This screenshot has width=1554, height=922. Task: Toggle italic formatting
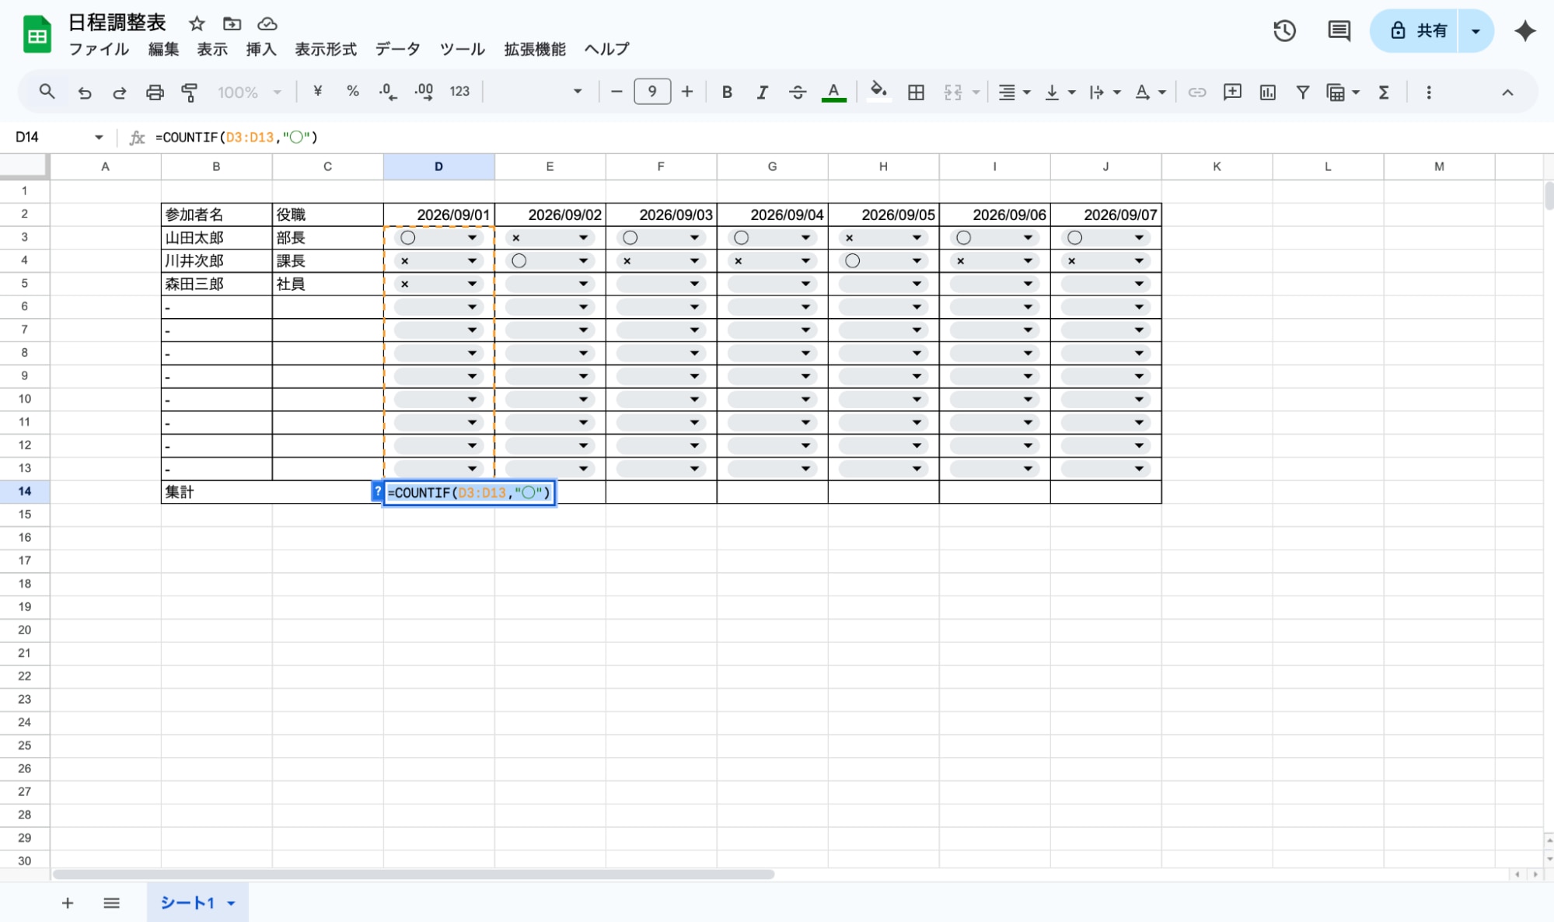coord(762,93)
